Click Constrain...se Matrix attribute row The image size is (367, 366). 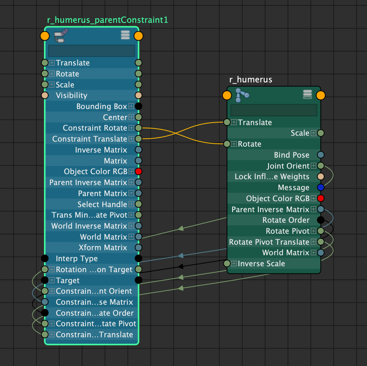coord(91,302)
